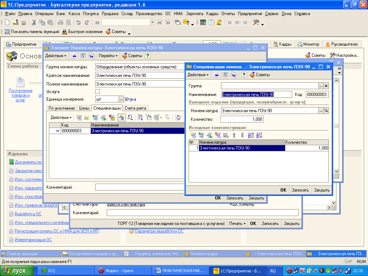
Task: Open unit of measure selection ellipsis button
Action: click(121, 99)
